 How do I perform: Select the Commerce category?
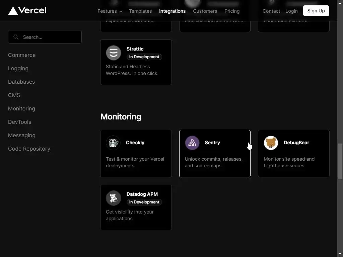[22, 55]
